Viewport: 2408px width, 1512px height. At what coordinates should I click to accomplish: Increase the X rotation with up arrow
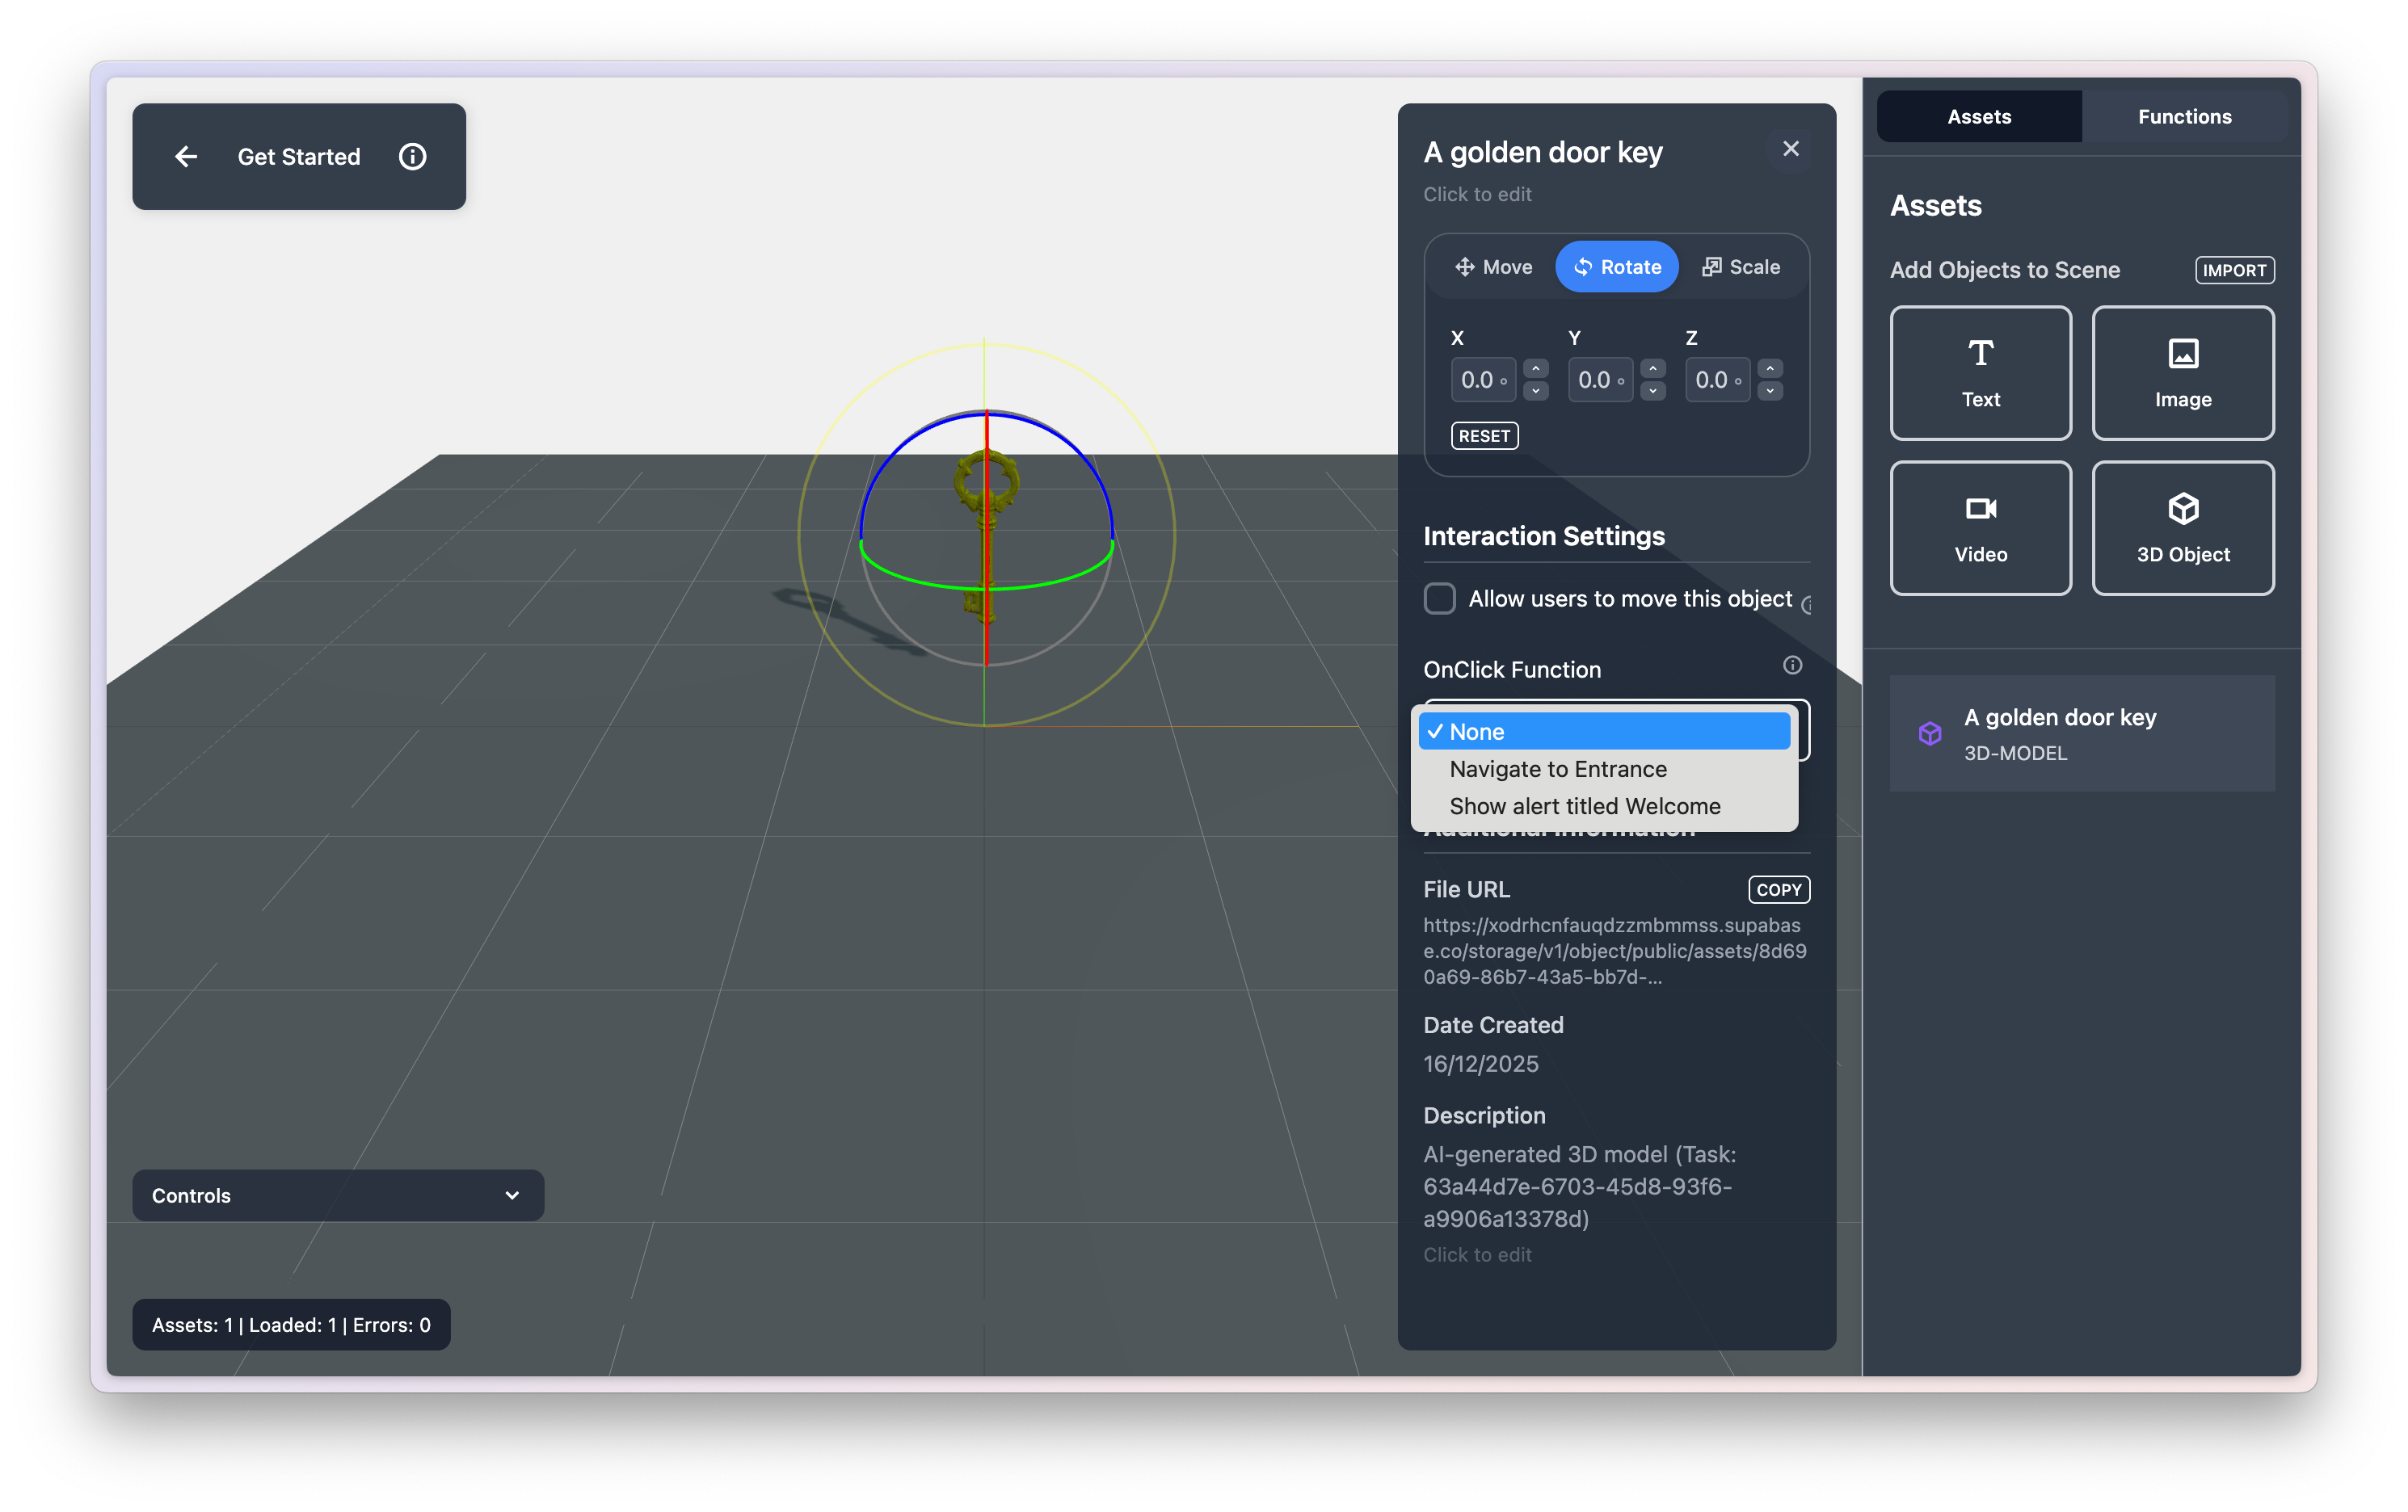click(1535, 369)
